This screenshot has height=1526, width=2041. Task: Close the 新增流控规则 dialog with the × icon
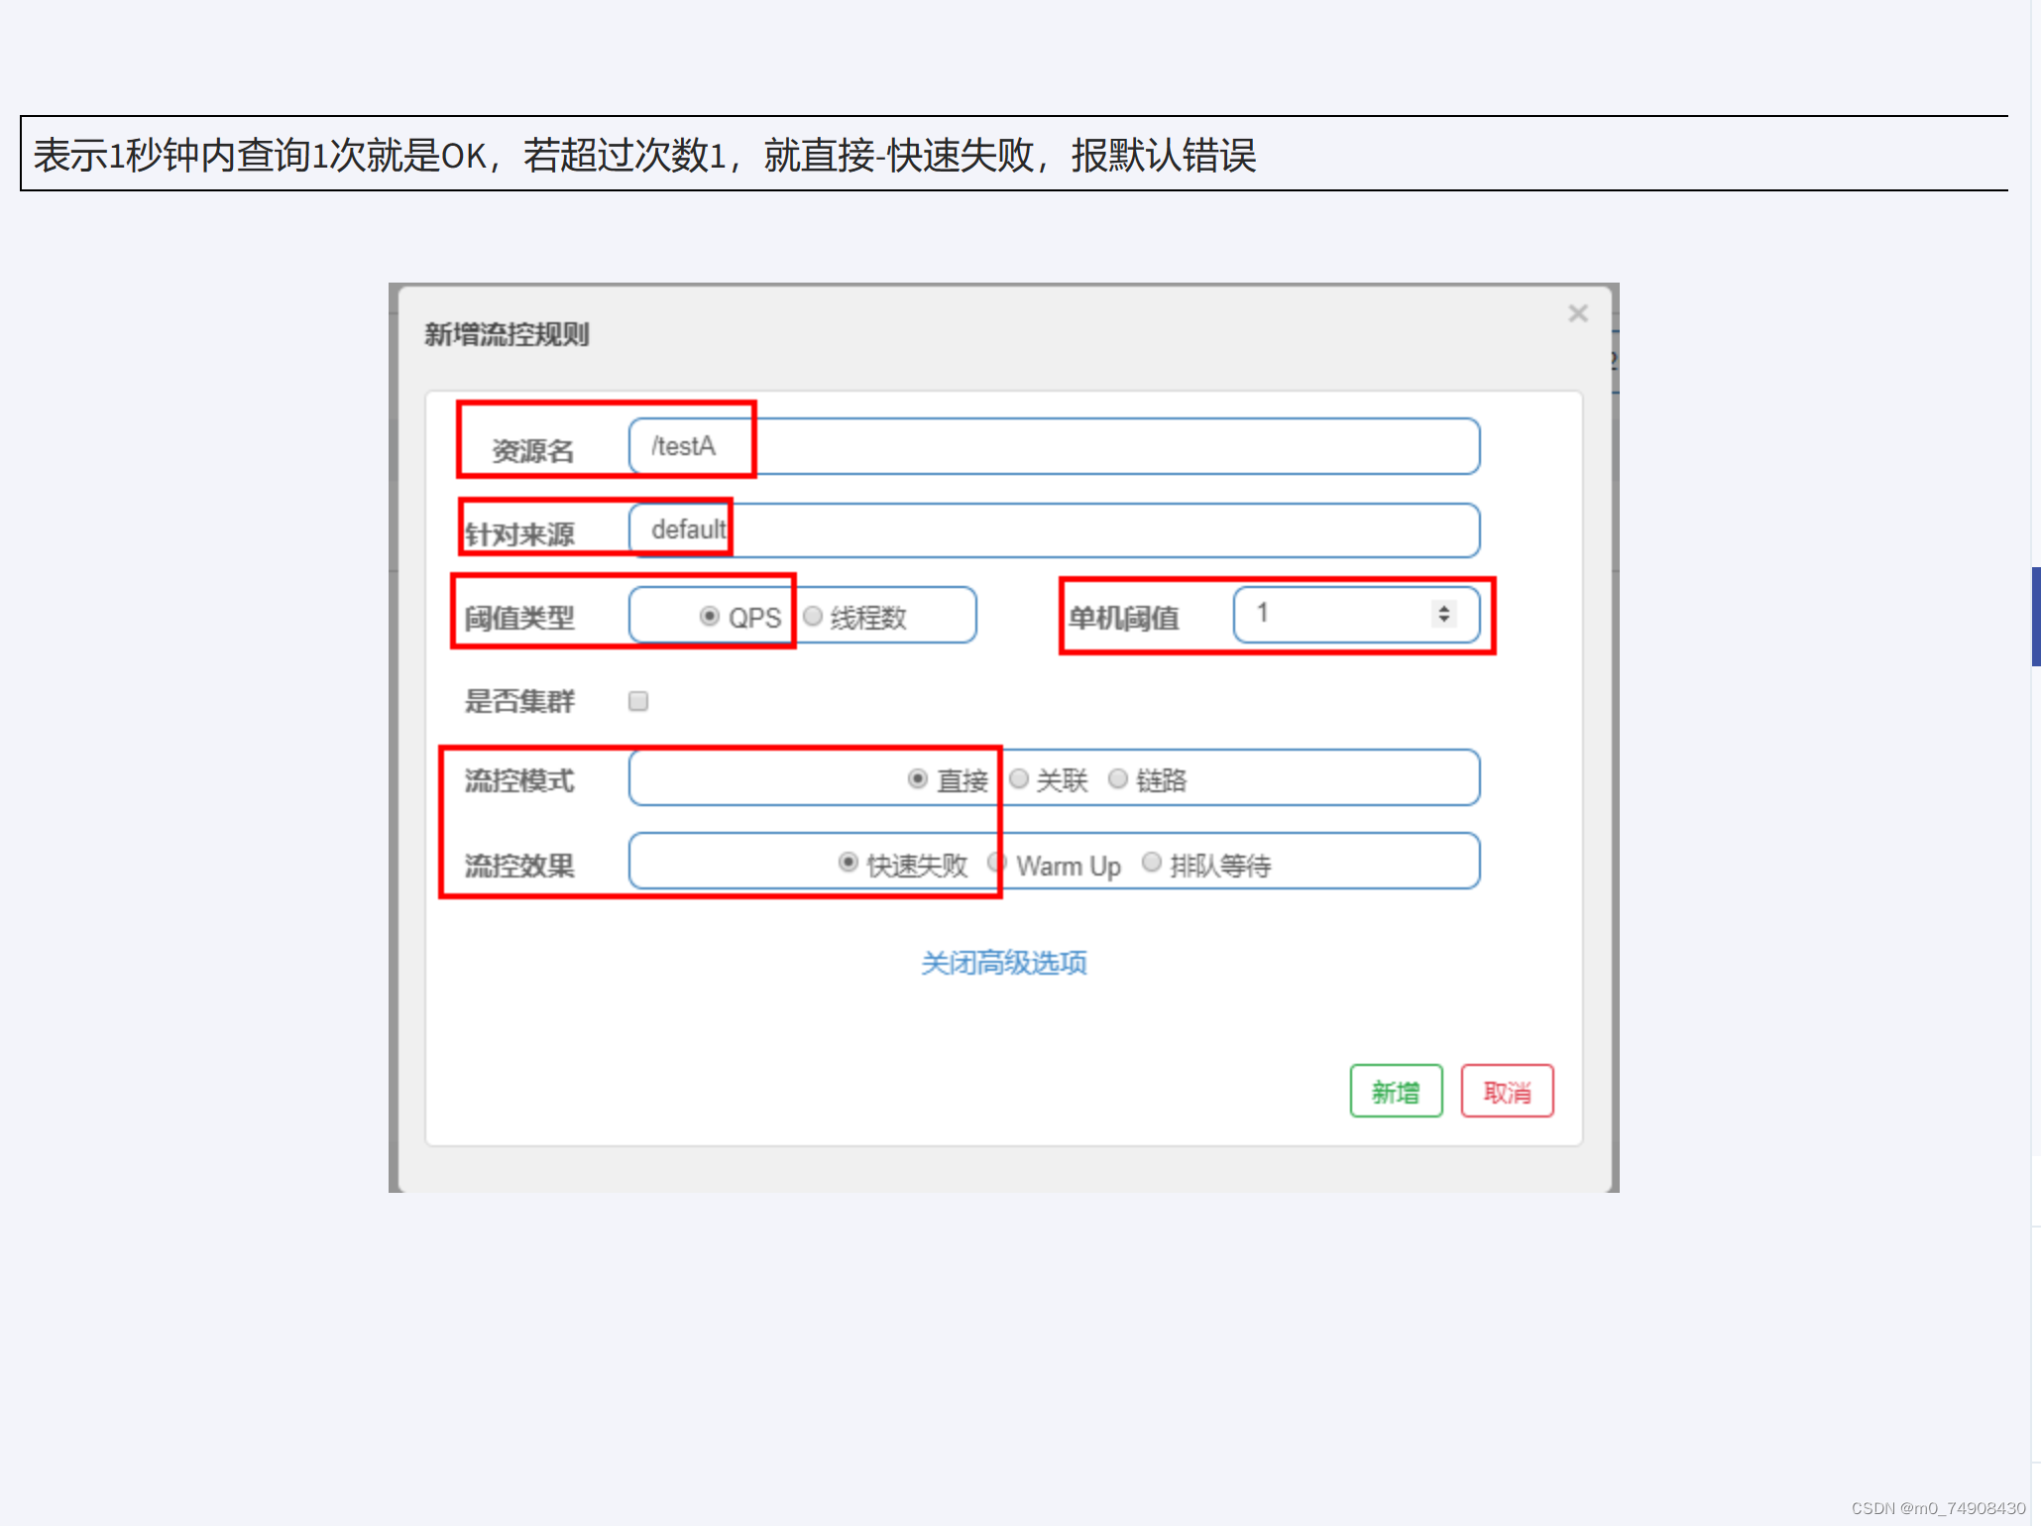pos(1578,313)
